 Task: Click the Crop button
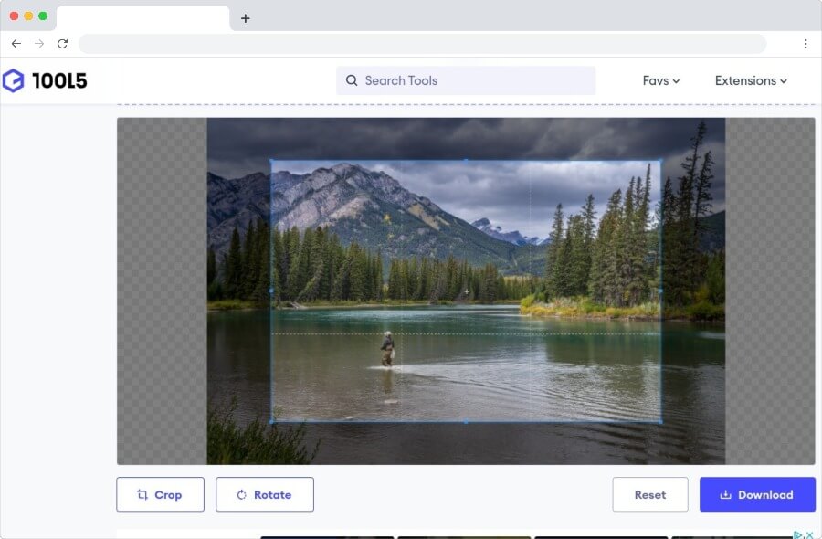(x=161, y=494)
